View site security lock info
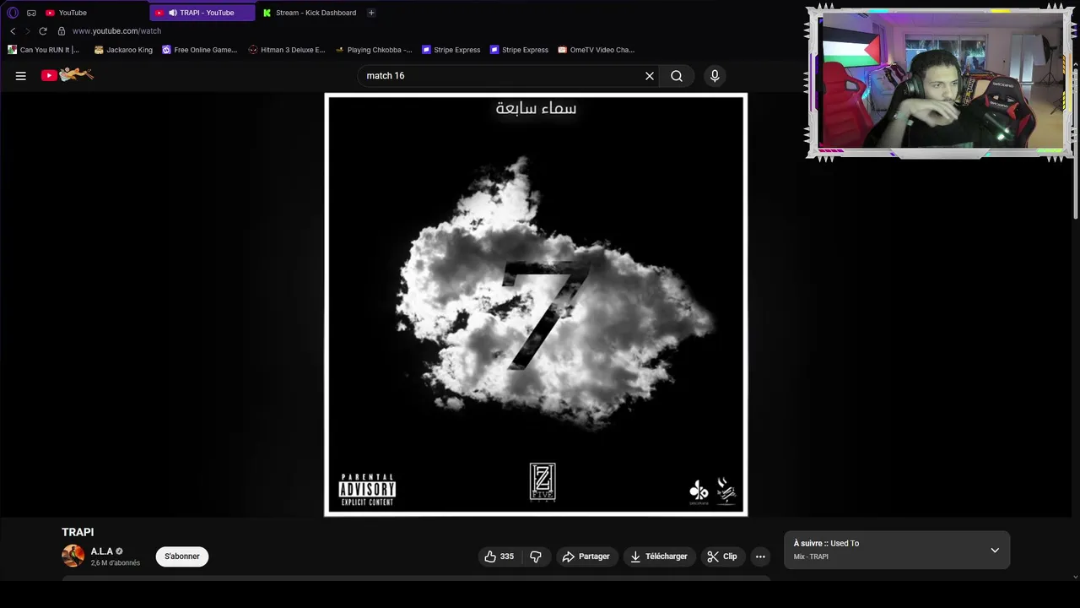Viewport: 1080px width, 608px height. tap(62, 31)
